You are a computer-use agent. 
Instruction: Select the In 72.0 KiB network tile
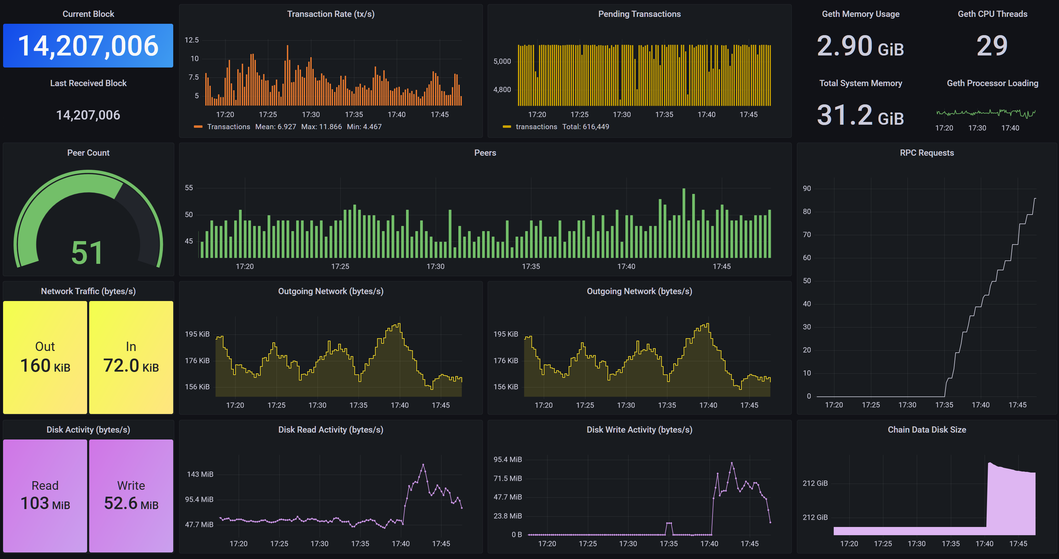click(131, 357)
